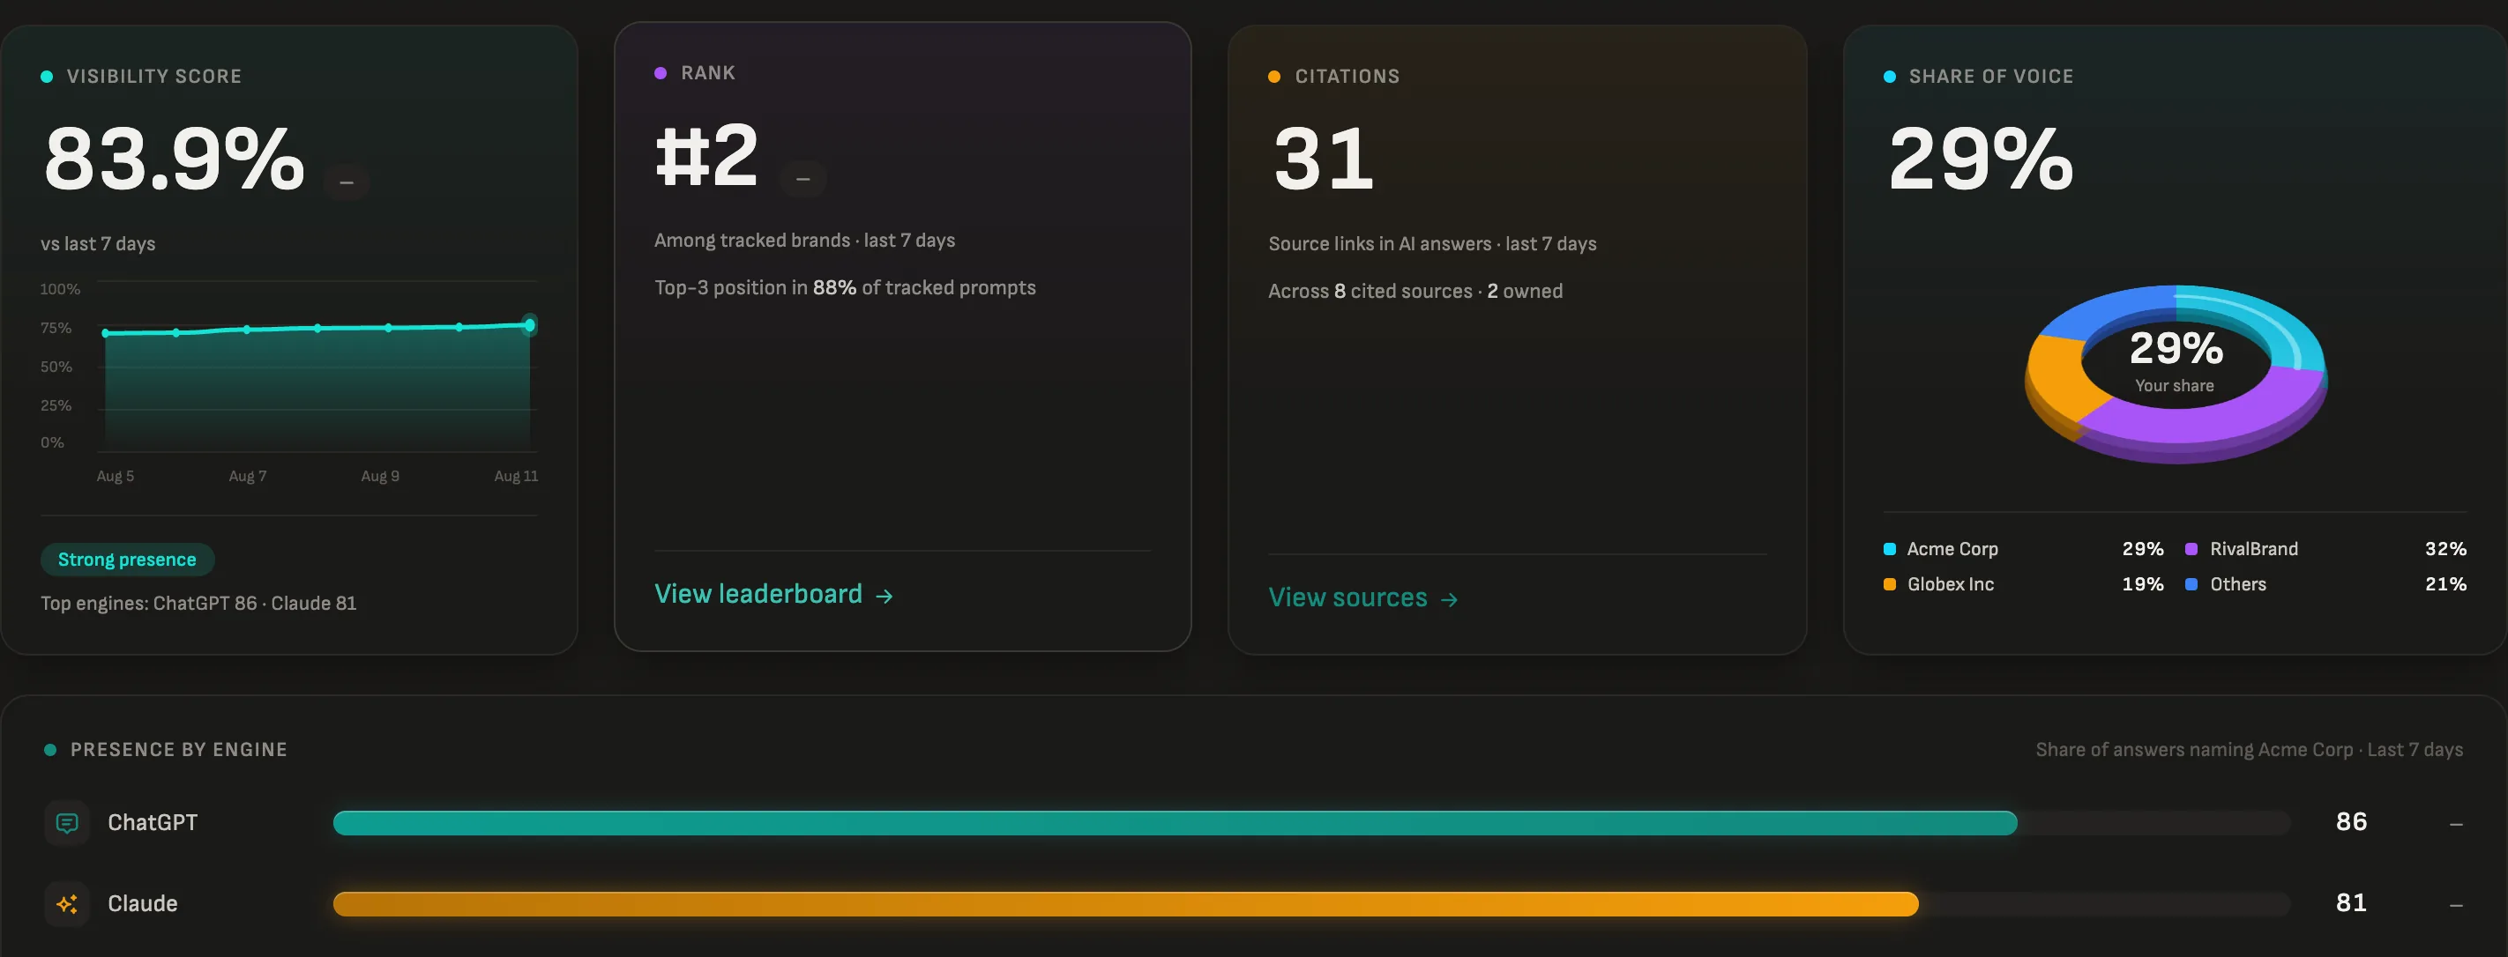Click the Claude score 81
The height and width of the screenshot is (957, 2508).
click(2351, 902)
